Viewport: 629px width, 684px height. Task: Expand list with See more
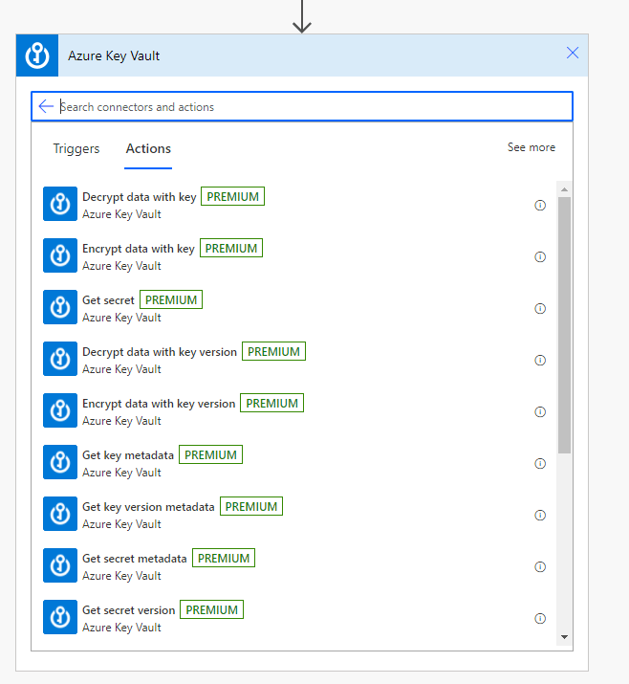tap(531, 147)
